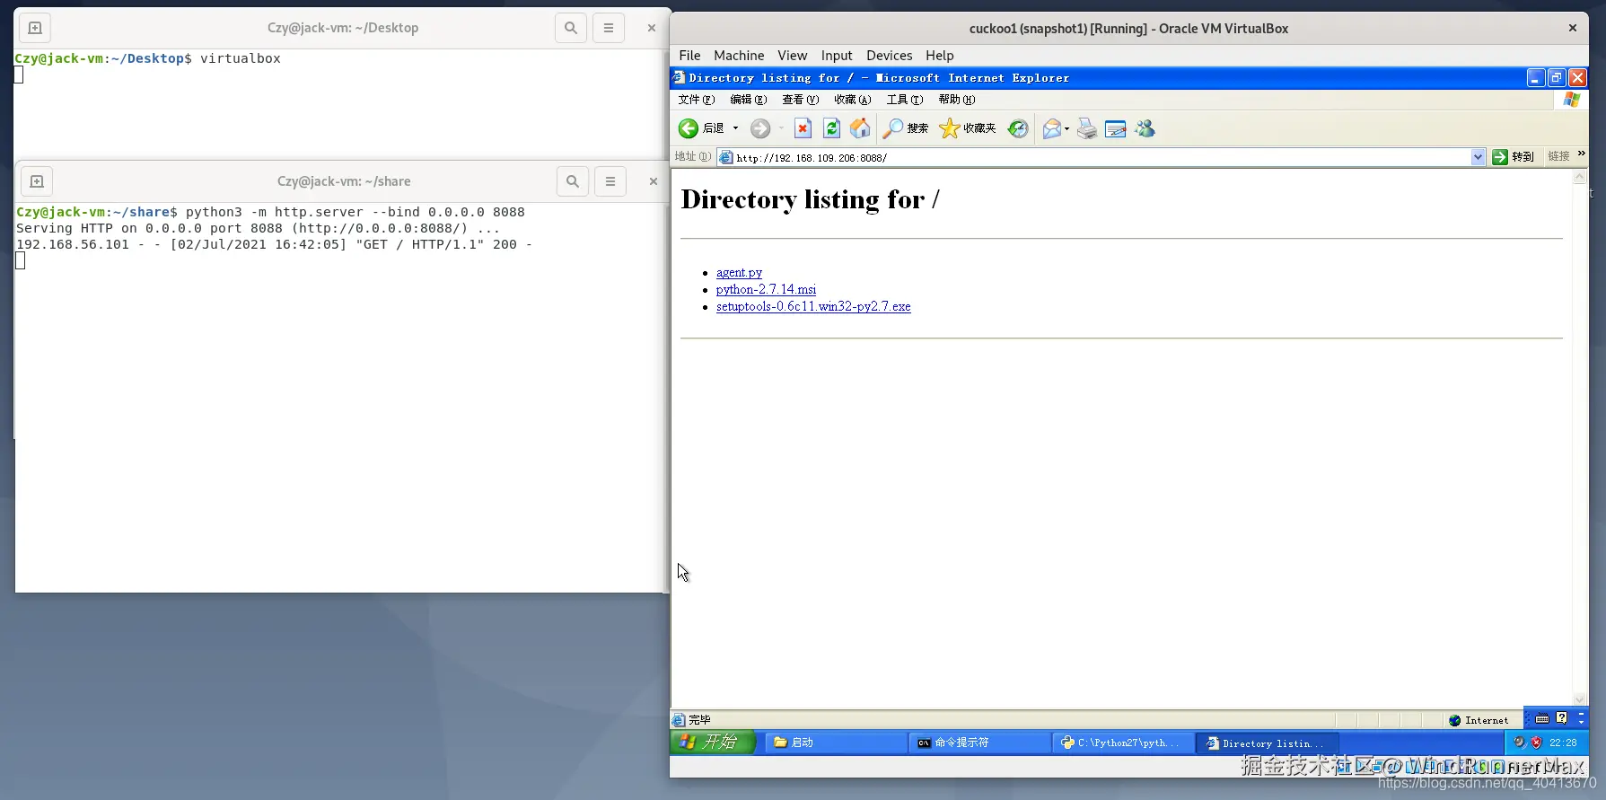Click the new tab icon in Desktop terminal
Image resolution: width=1606 pixels, height=800 pixels.
pos(35,28)
